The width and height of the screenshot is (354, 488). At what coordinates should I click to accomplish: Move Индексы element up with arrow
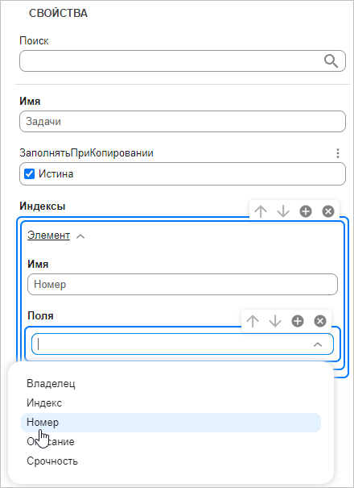[x=261, y=211]
